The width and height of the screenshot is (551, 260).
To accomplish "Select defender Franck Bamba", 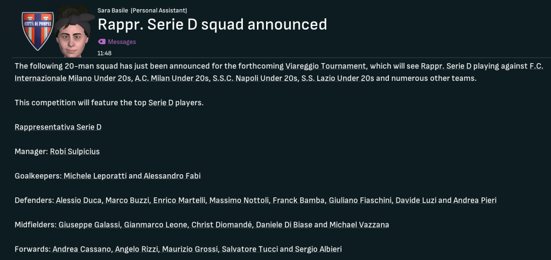I will tap(296, 200).
